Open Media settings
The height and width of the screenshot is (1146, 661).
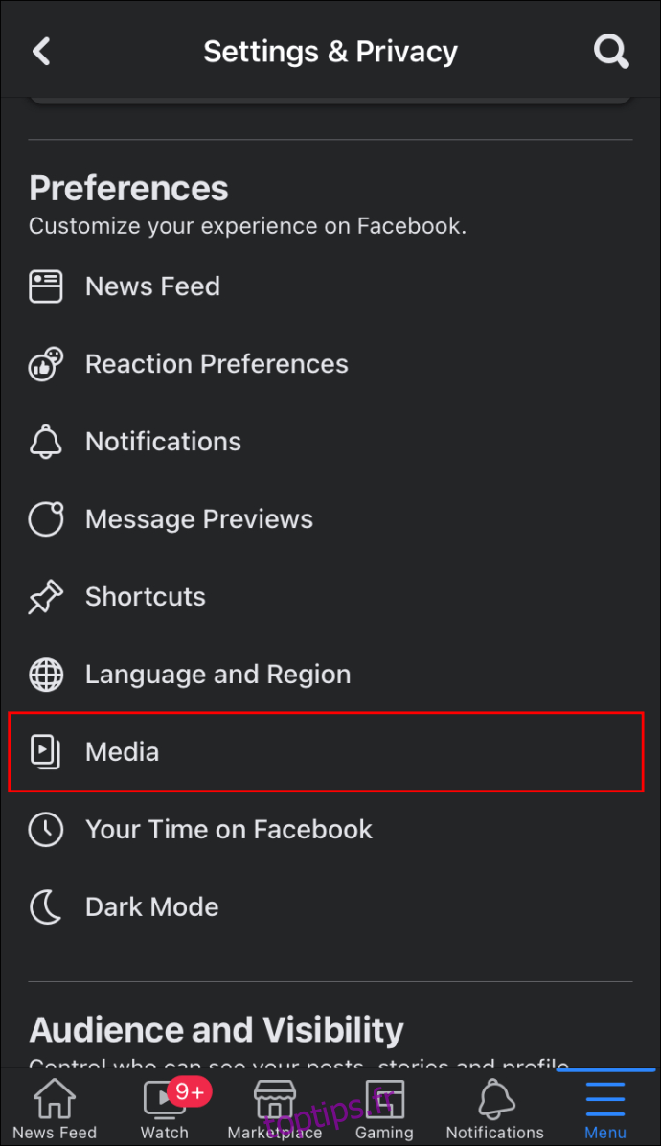326,751
